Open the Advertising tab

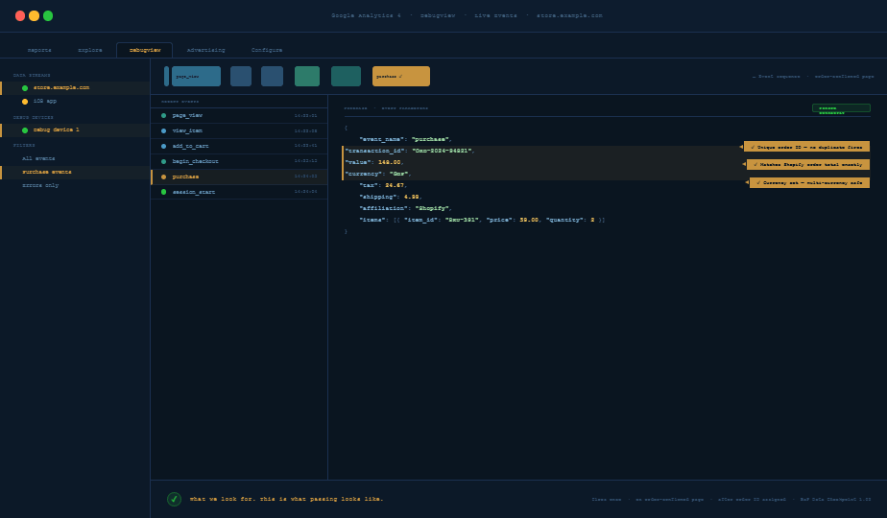coord(205,50)
